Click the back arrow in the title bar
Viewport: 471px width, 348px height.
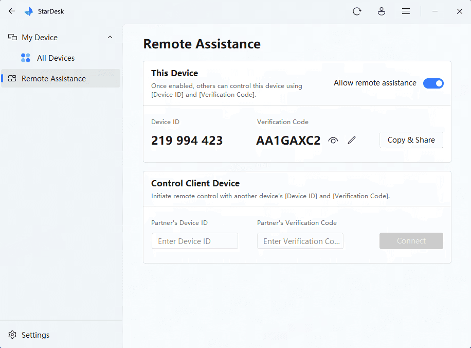coord(11,11)
